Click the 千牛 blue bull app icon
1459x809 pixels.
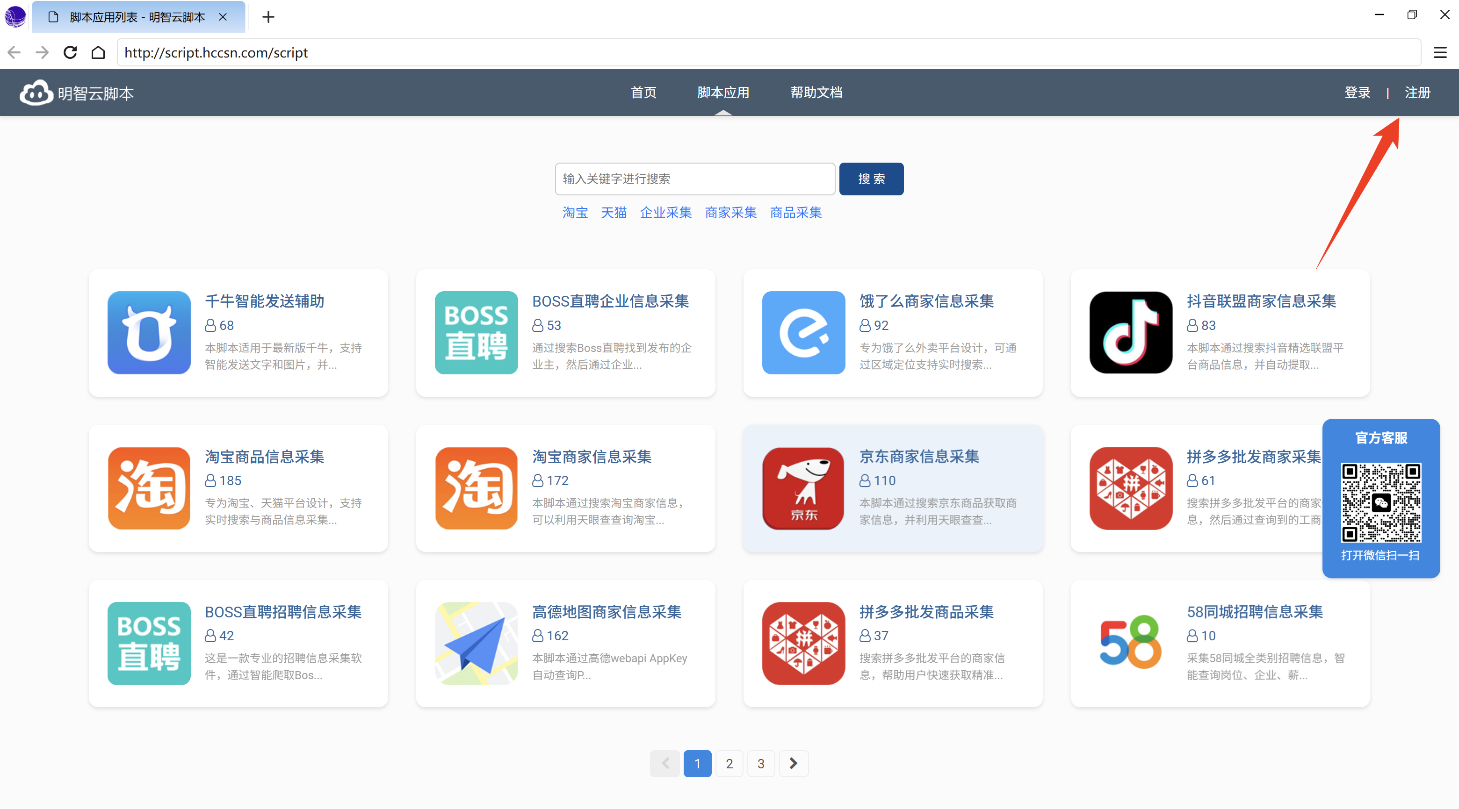(x=149, y=332)
